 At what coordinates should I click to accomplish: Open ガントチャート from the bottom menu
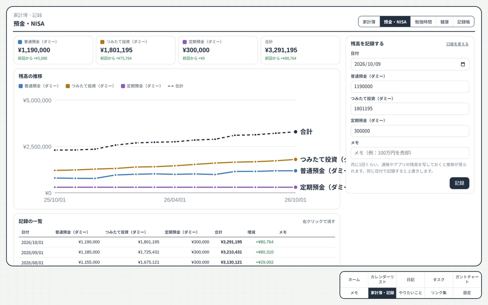(467, 279)
